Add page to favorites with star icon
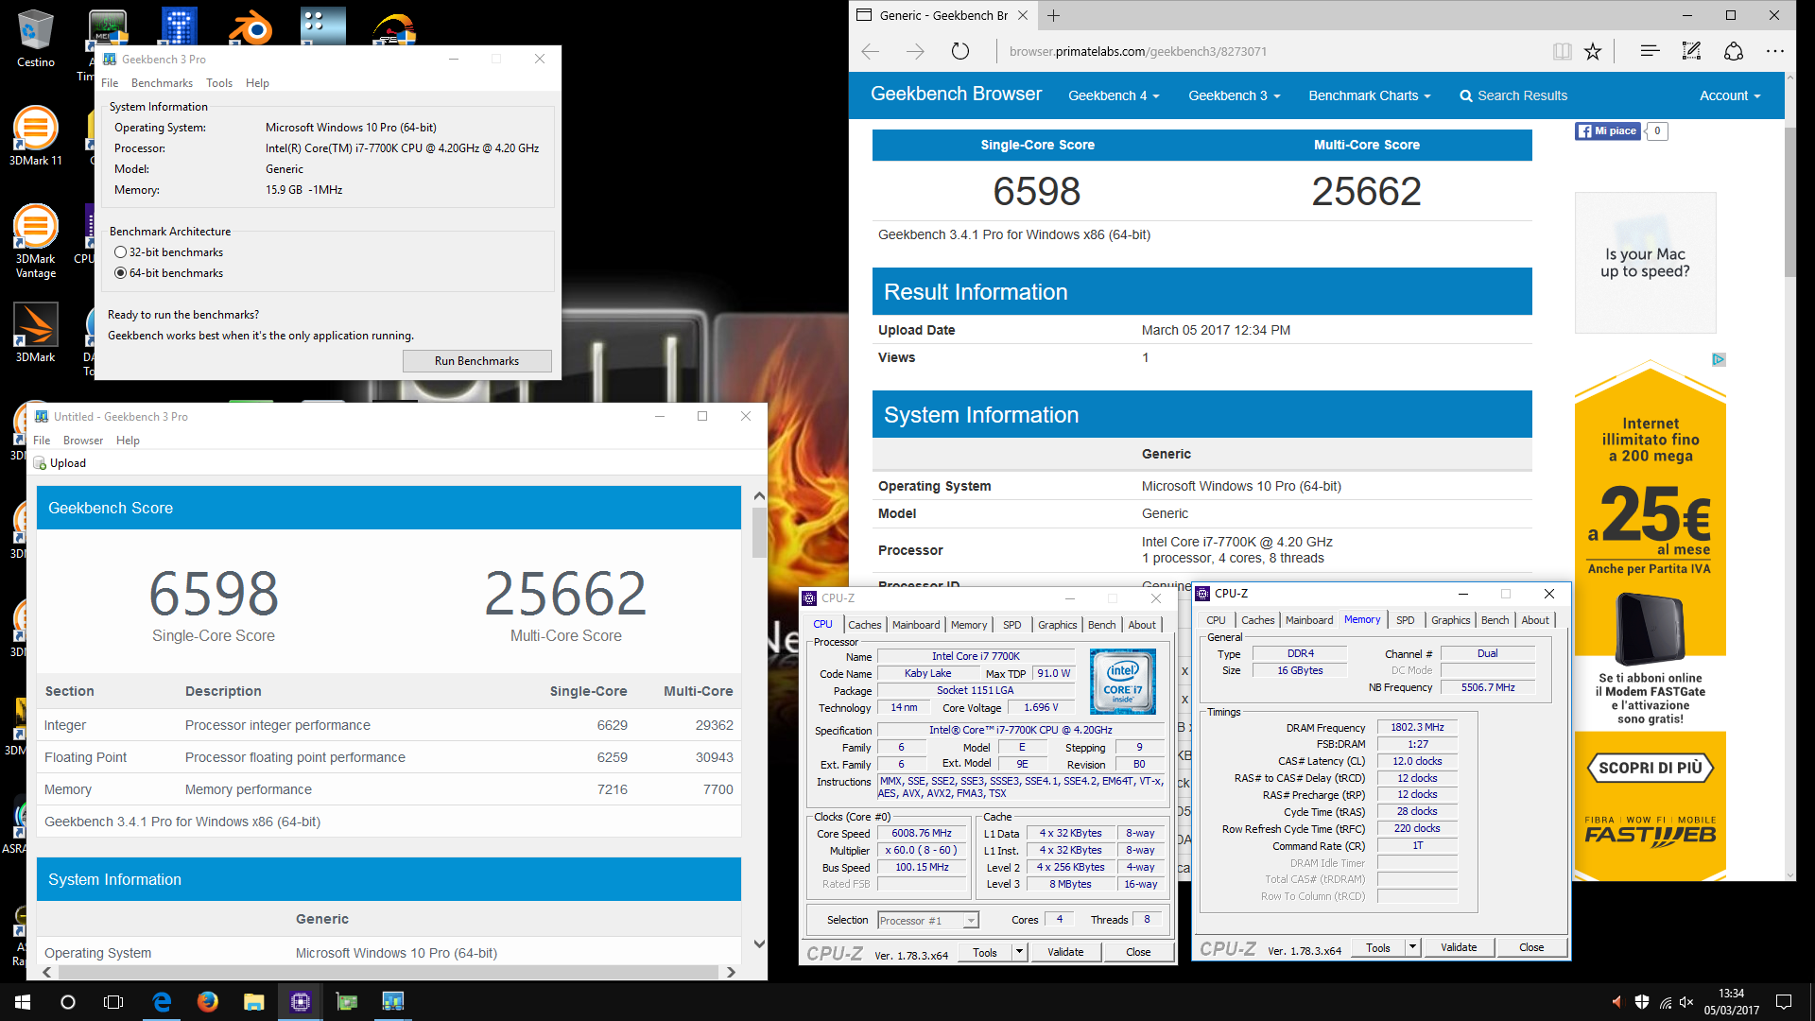This screenshot has height=1021, width=1815. tap(1593, 51)
